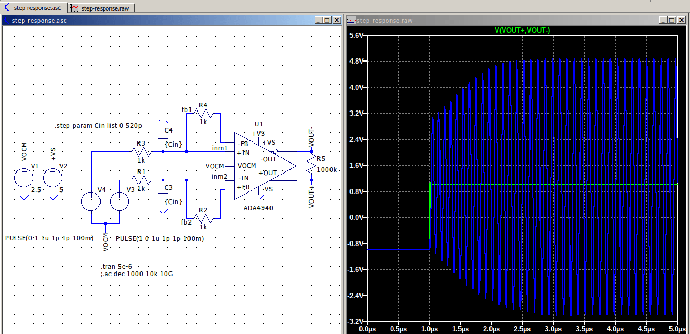Select feedback resistor R4
690x334 pixels.
tap(202, 112)
